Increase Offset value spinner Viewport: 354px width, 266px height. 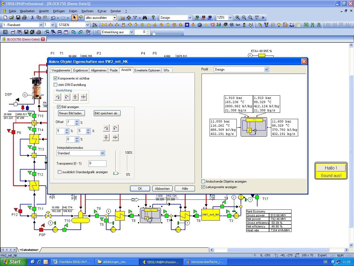pos(77,121)
